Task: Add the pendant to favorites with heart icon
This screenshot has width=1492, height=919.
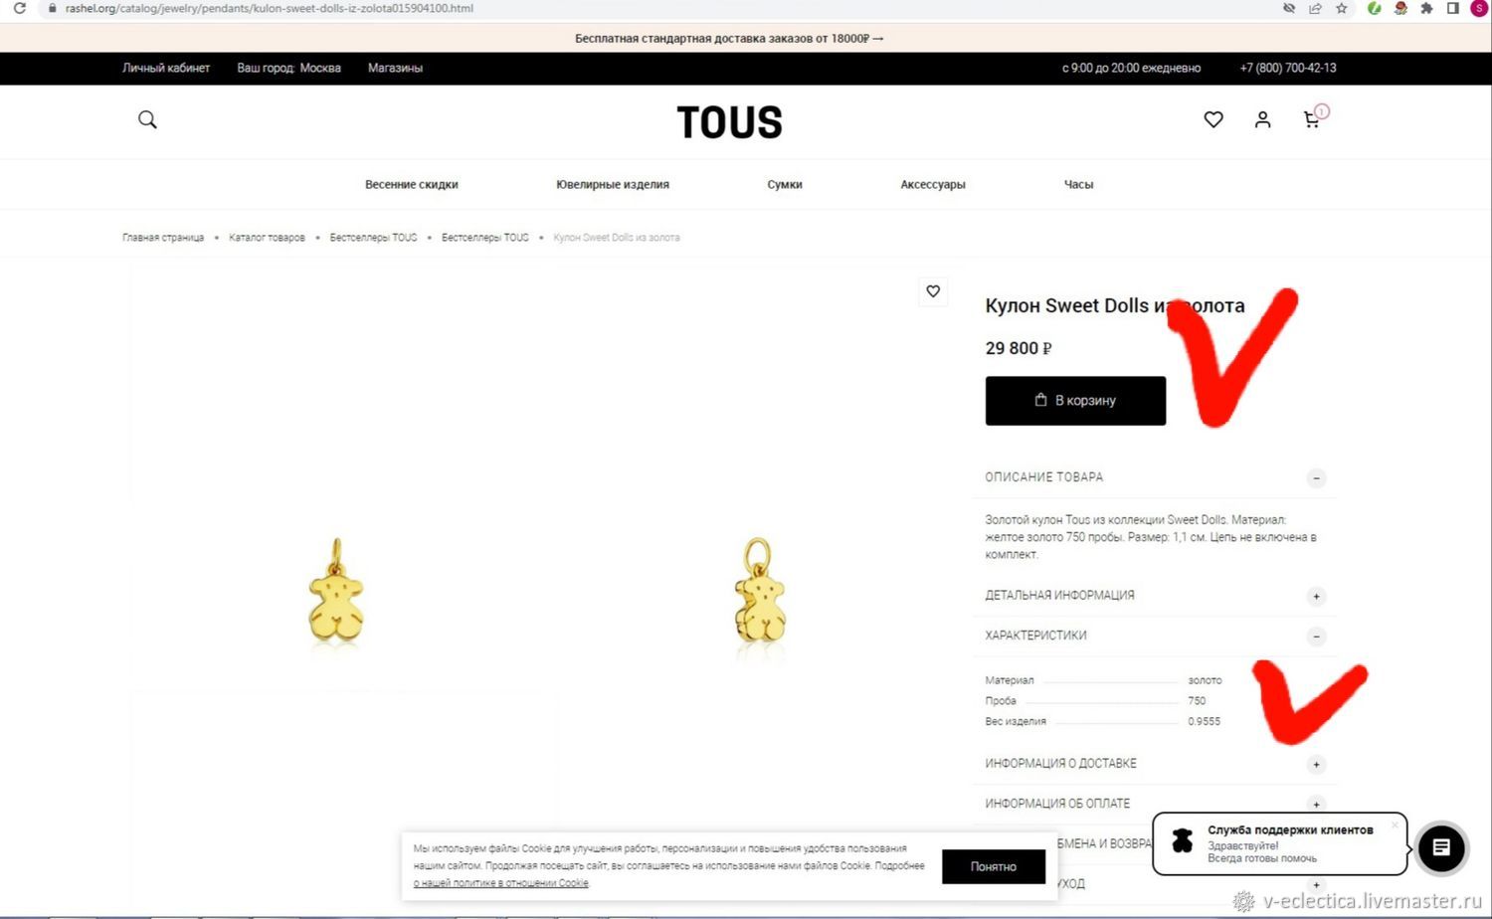Action: pyautogui.click(x=933, y=291)
